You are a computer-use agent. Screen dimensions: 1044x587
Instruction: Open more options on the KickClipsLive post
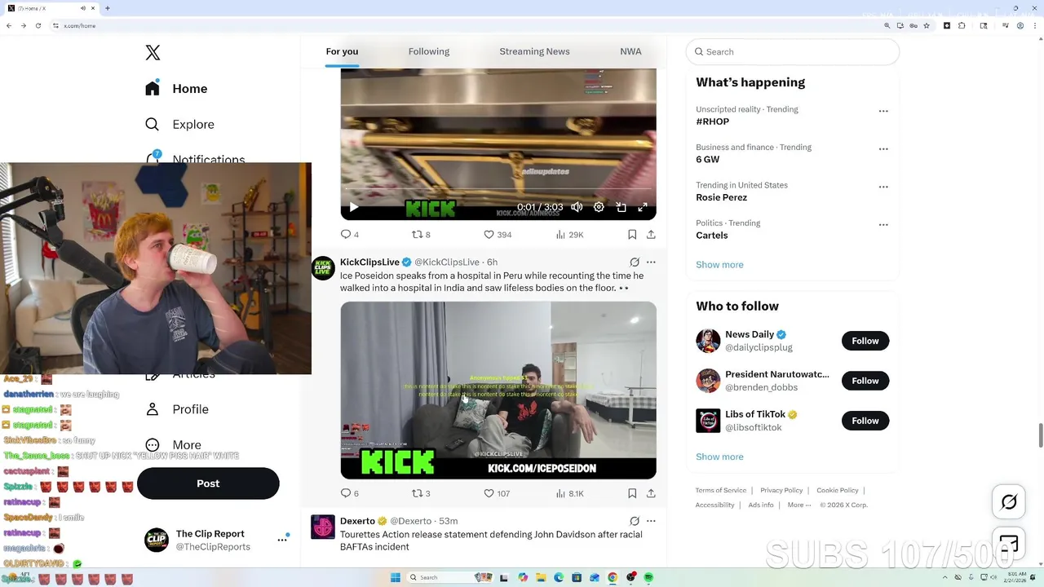coord(651,263)
